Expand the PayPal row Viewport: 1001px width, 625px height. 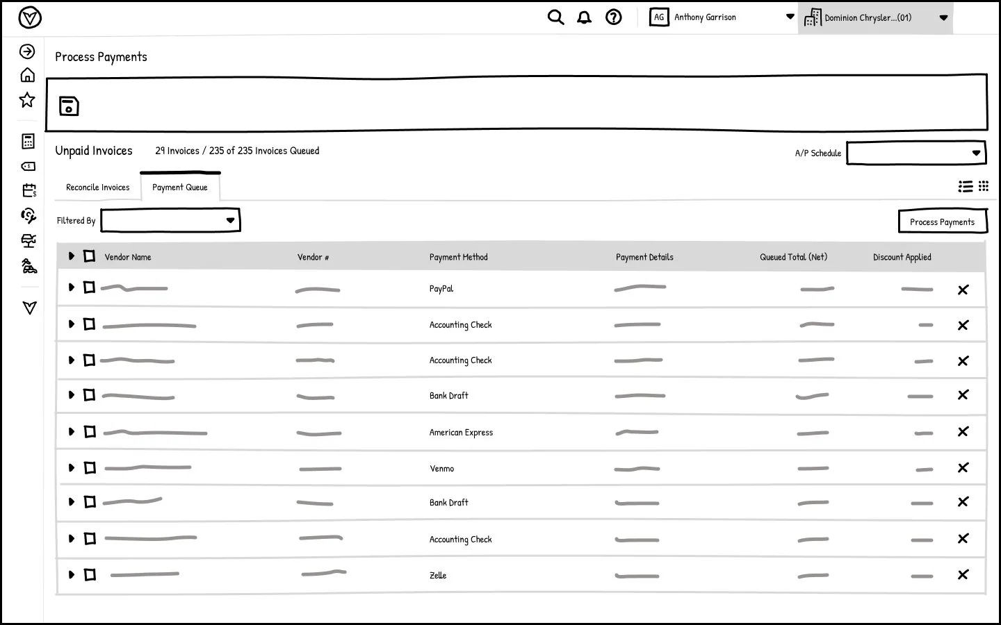point(71,287)
